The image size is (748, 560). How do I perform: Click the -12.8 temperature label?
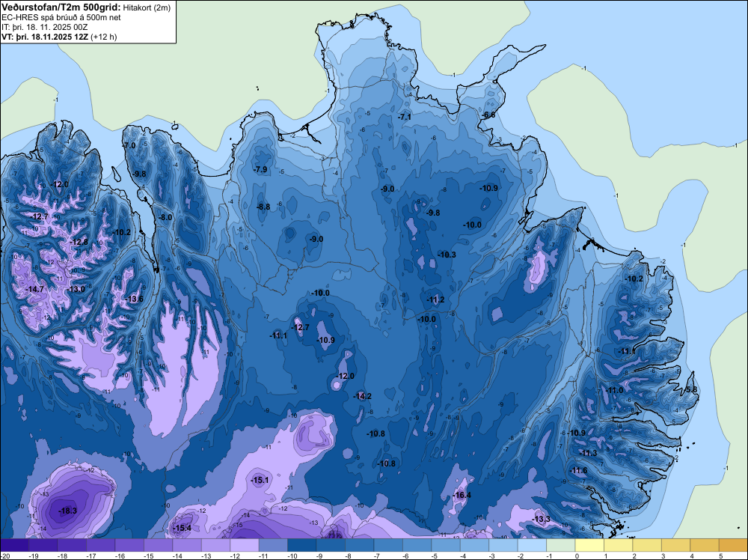click(x=79, y=242)
